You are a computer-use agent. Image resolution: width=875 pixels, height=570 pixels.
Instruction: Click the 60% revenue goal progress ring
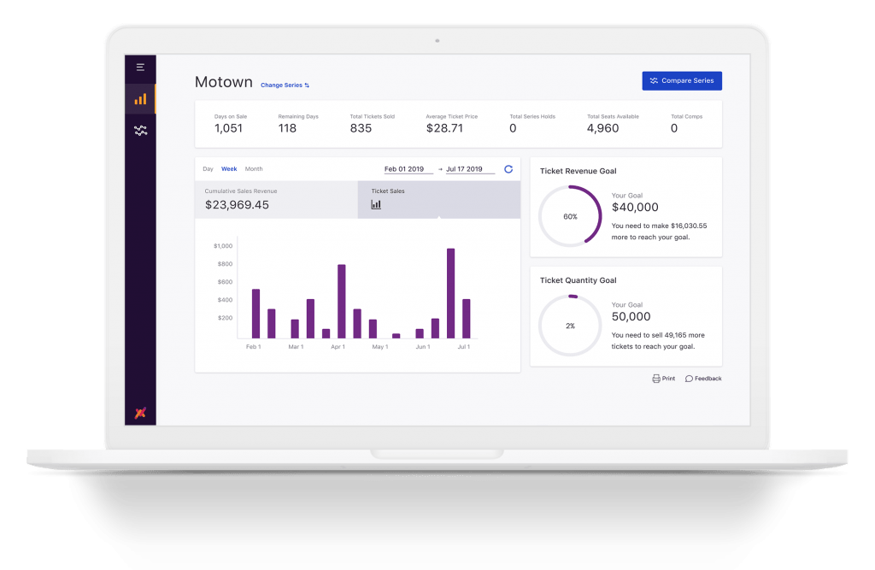pyautogui.click(x=570, y=215)
